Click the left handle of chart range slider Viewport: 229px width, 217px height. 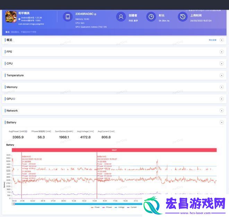point(13,204)
